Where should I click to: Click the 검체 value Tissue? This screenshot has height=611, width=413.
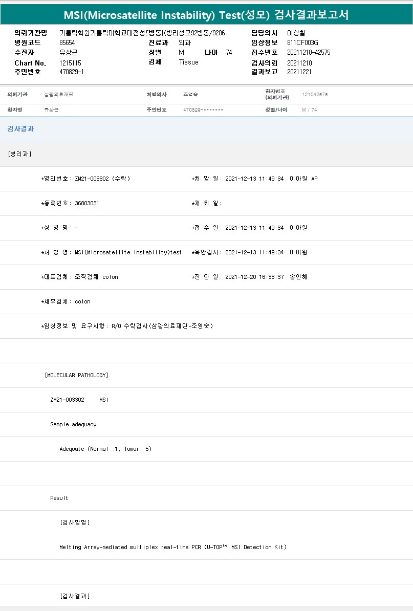click(188, 62)
